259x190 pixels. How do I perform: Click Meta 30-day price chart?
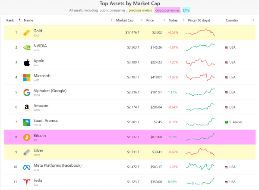(200, 167)
